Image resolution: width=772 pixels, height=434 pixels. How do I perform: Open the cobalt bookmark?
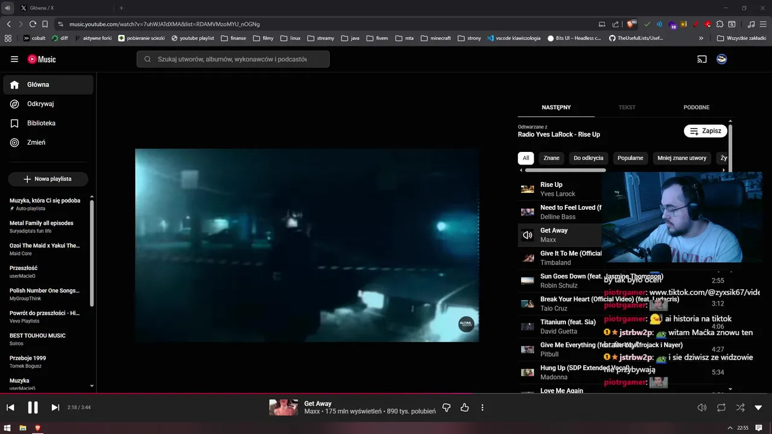[34, 38]
